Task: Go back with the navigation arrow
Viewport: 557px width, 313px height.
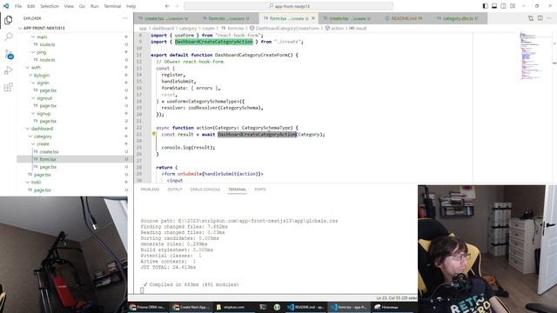Action: pyautogui.click(x=167, y=6)
